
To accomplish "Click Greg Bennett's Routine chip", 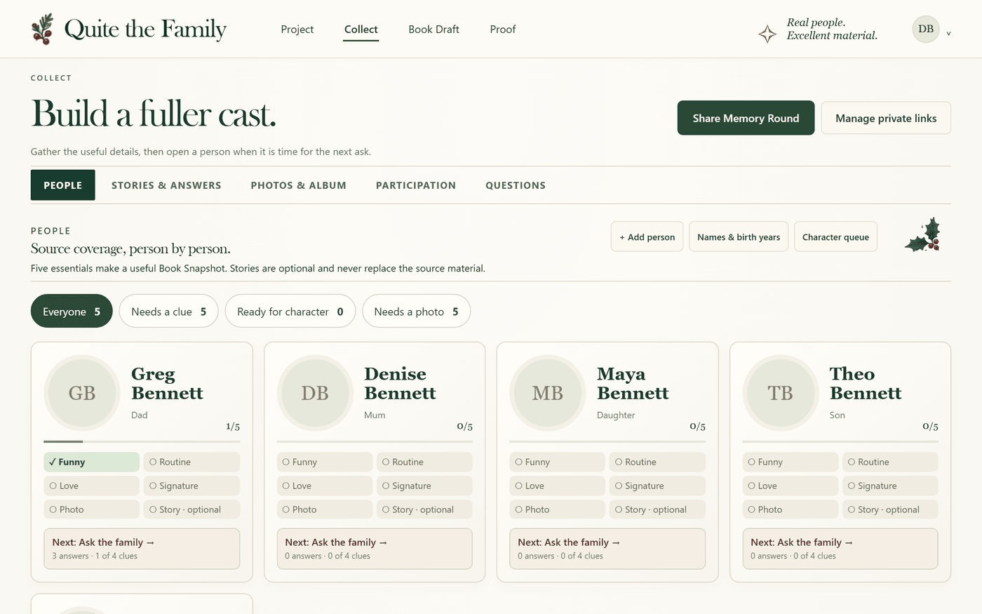I will (191, 462).
